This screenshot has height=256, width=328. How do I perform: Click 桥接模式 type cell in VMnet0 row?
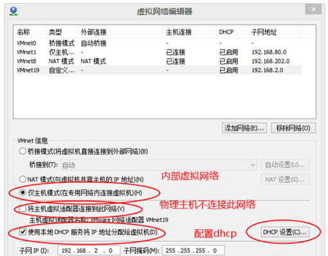tap(62, 43)
